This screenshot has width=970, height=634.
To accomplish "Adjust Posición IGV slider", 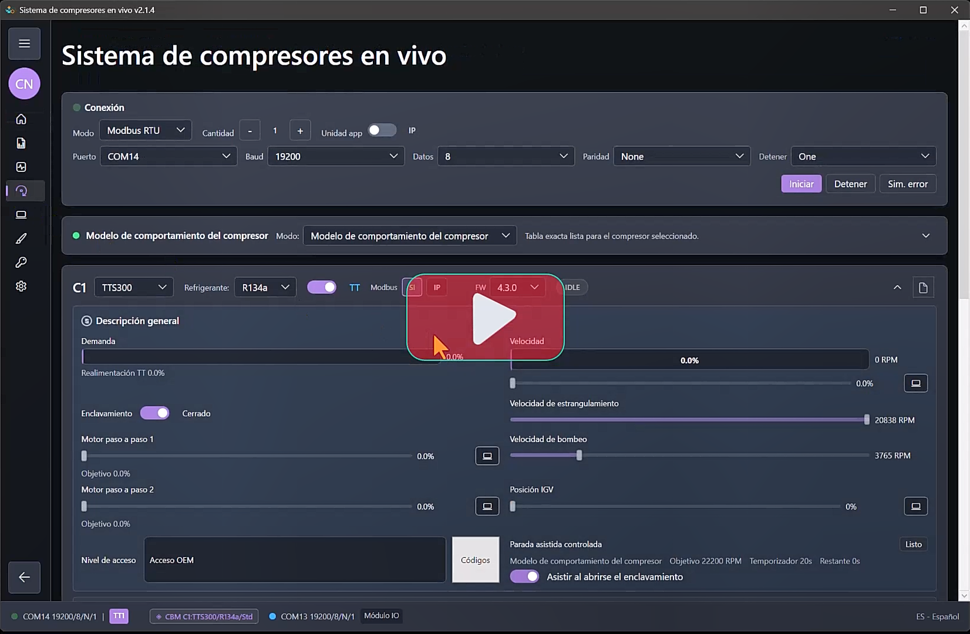I will (676, 506).
